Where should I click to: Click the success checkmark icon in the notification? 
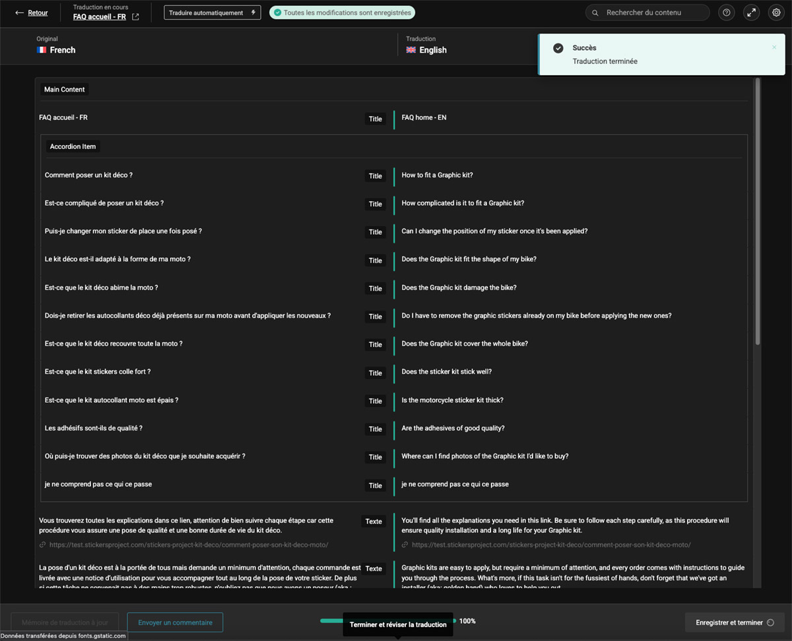(558, 48)
